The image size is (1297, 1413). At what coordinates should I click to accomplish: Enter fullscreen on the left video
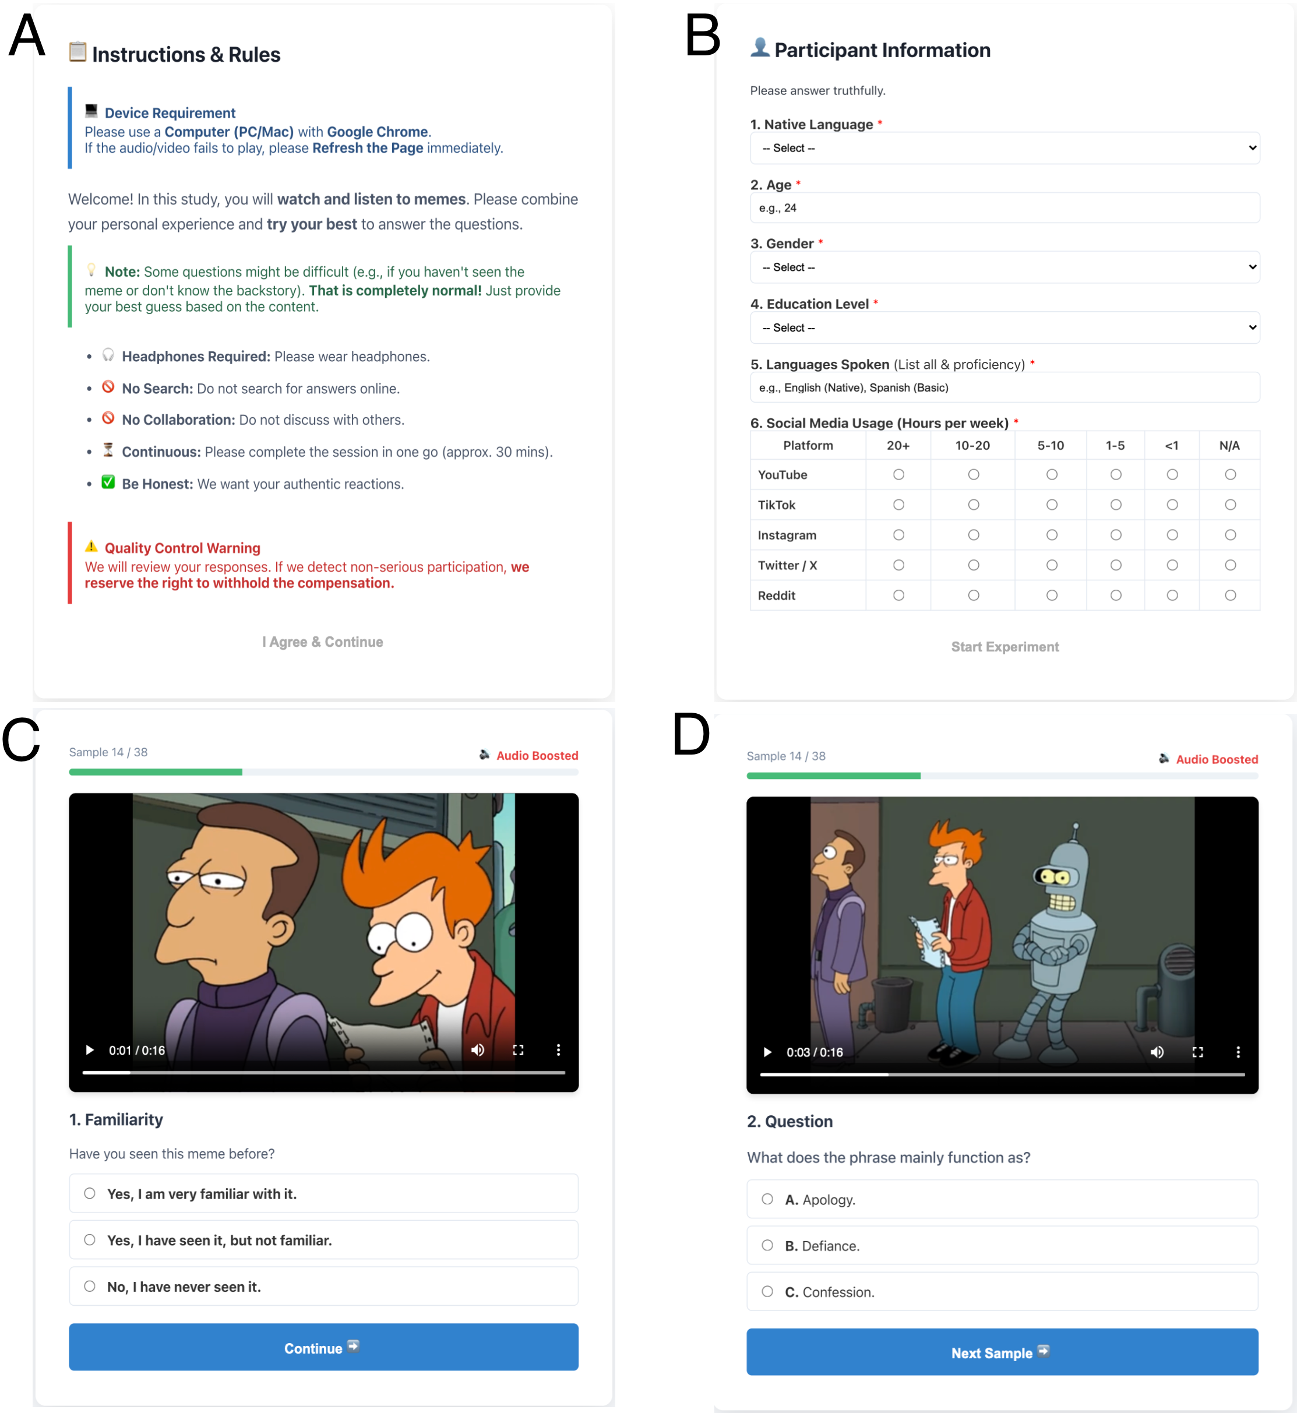[518, 1050]
